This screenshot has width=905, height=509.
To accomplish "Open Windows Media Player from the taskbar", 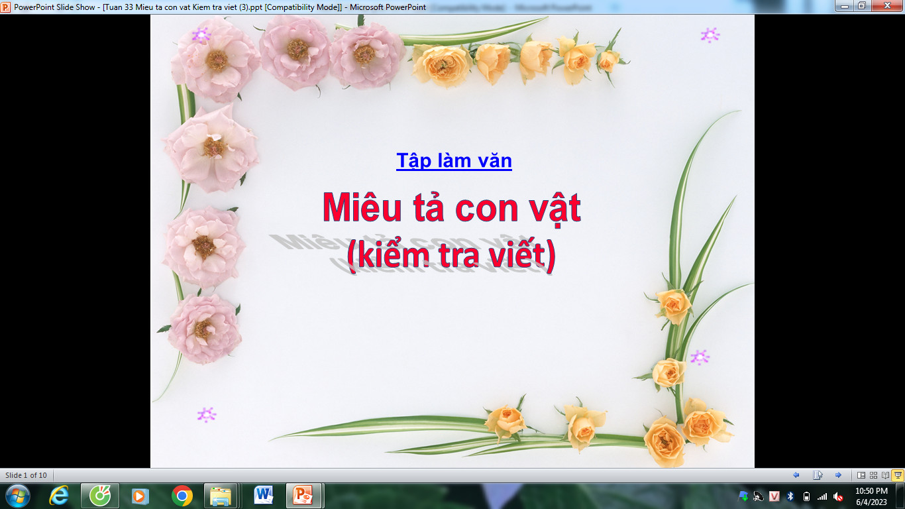I will [140, 496].
